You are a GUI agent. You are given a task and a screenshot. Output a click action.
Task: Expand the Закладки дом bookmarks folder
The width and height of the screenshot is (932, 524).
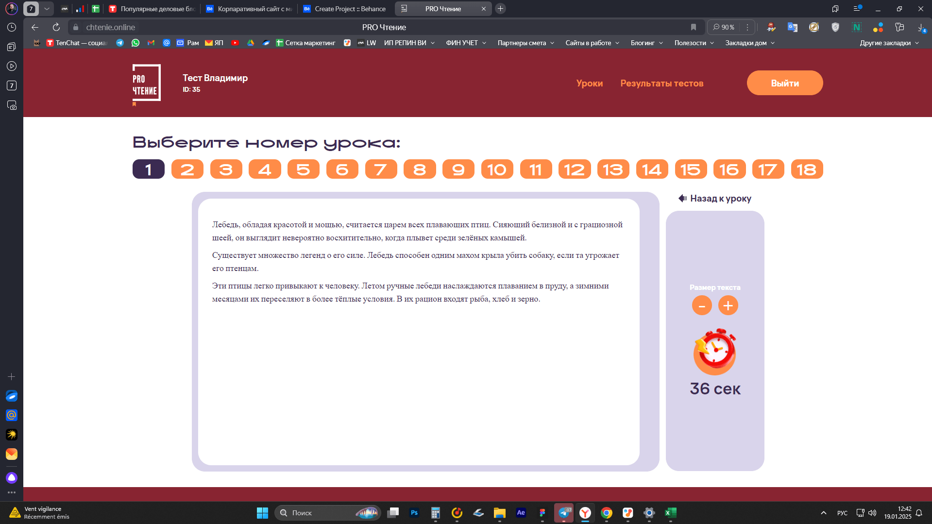coord(750,43)
